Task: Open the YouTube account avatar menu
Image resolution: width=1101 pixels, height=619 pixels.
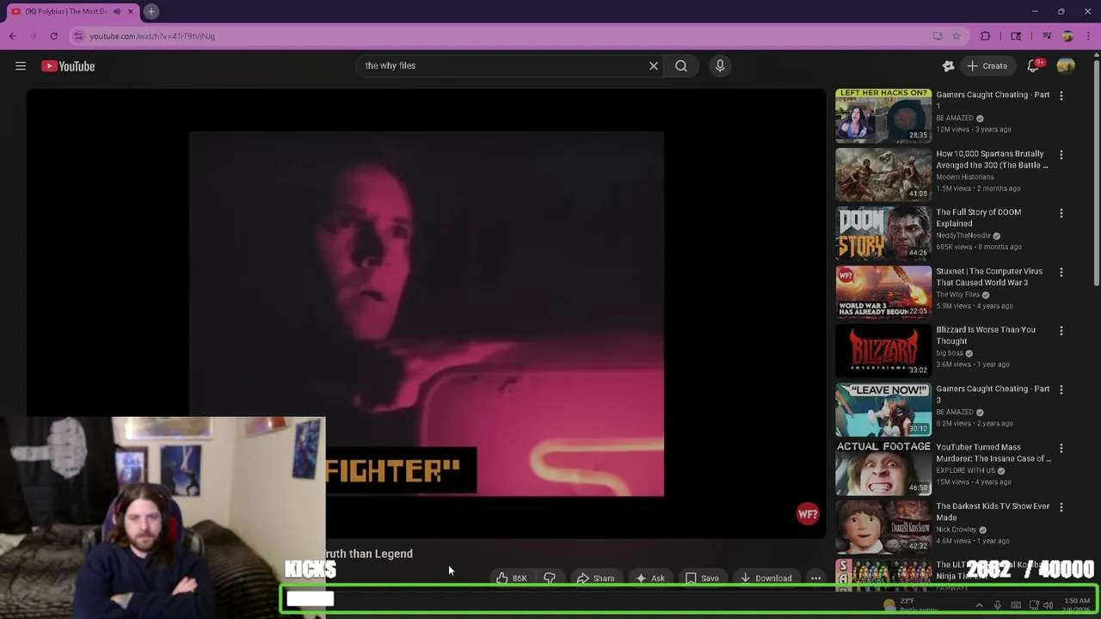Action: (x=1066, y=66)
